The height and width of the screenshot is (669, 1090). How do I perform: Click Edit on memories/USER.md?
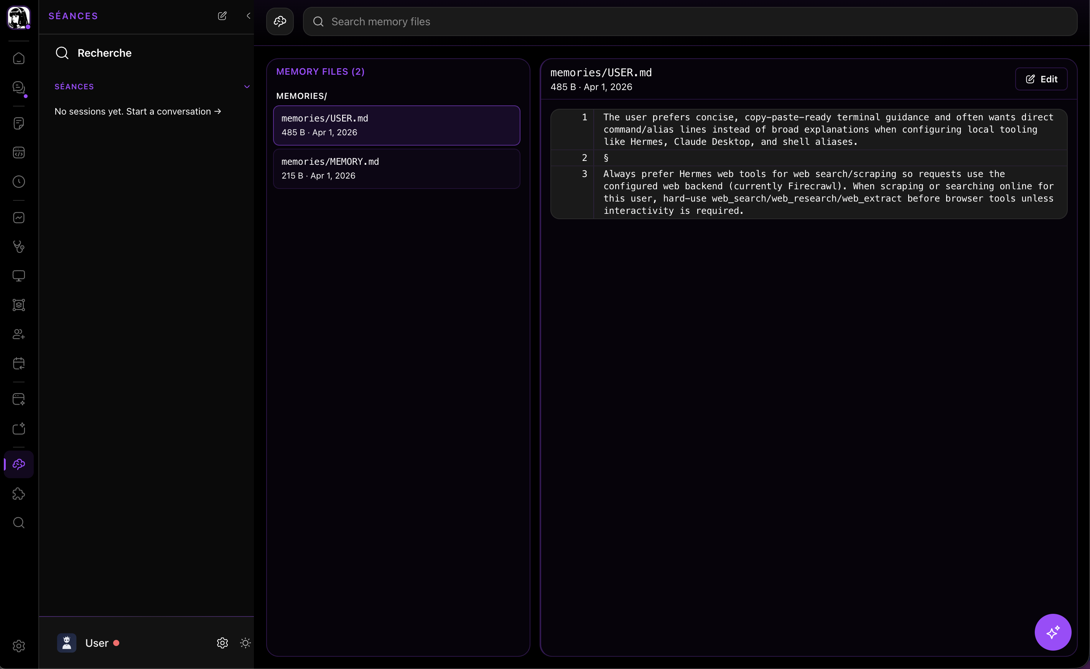tap(1041, 79)
